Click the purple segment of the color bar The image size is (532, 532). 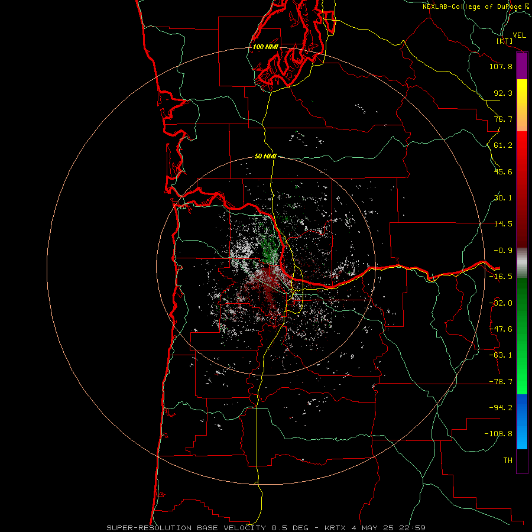pos(522,66)
